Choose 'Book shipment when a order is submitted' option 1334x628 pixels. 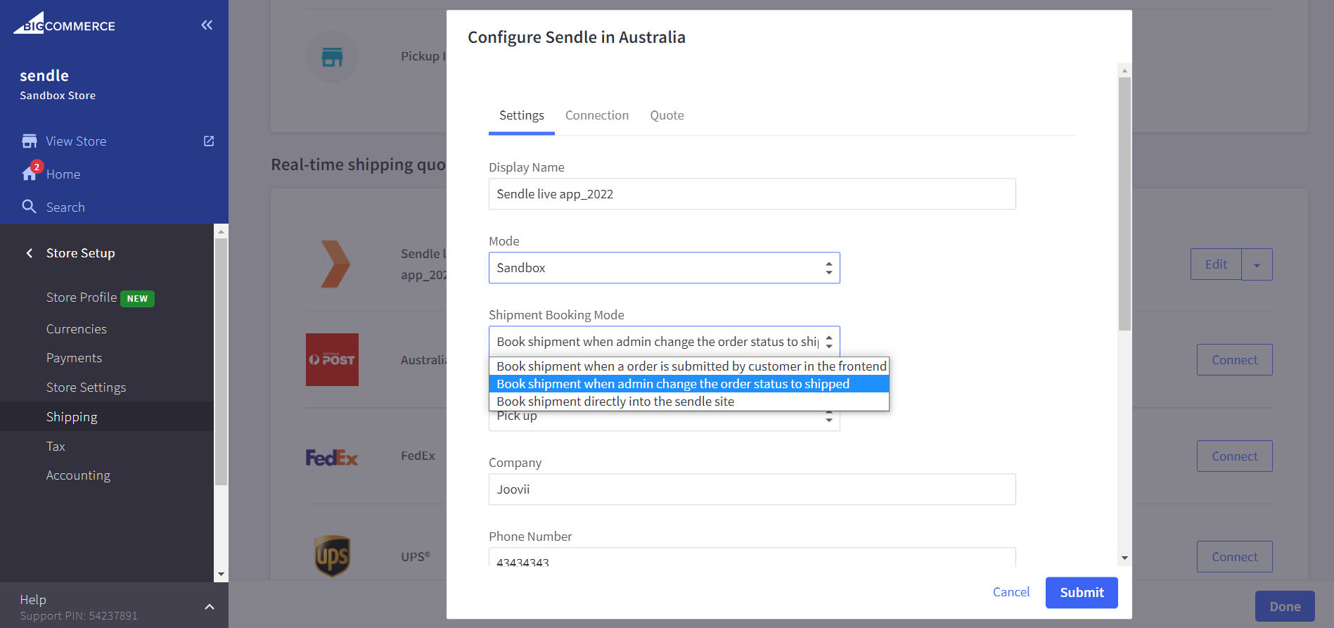coord(689,366)
